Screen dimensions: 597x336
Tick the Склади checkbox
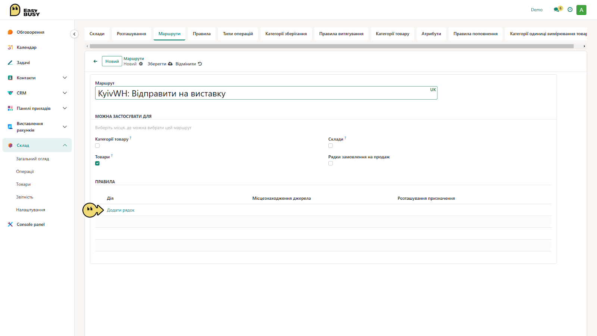point(331,146)
